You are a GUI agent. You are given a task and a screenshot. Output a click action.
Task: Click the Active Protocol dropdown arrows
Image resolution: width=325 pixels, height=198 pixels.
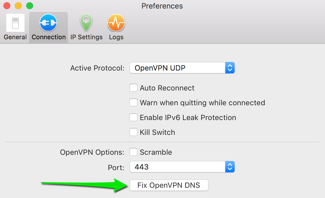[x=230, y=68]
